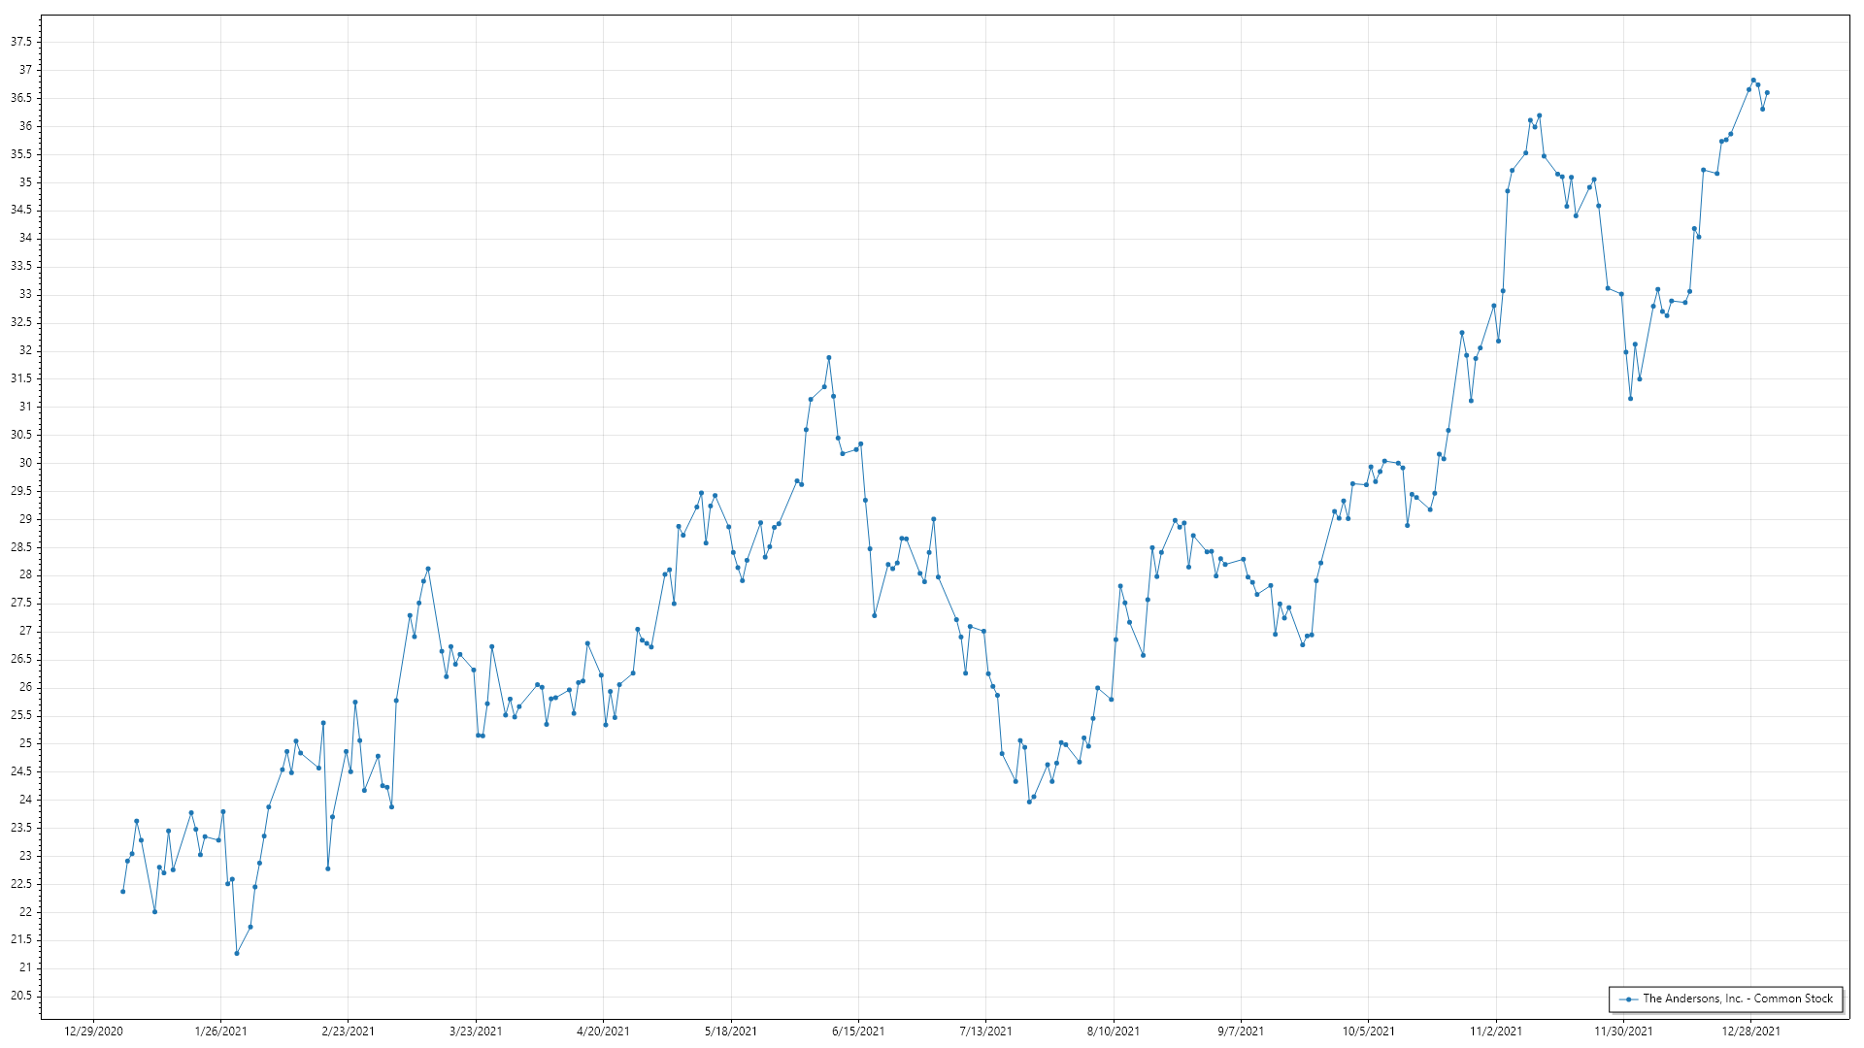Click the March peak point near 28.1
1864x1048 pixels.
pos(428,569)
